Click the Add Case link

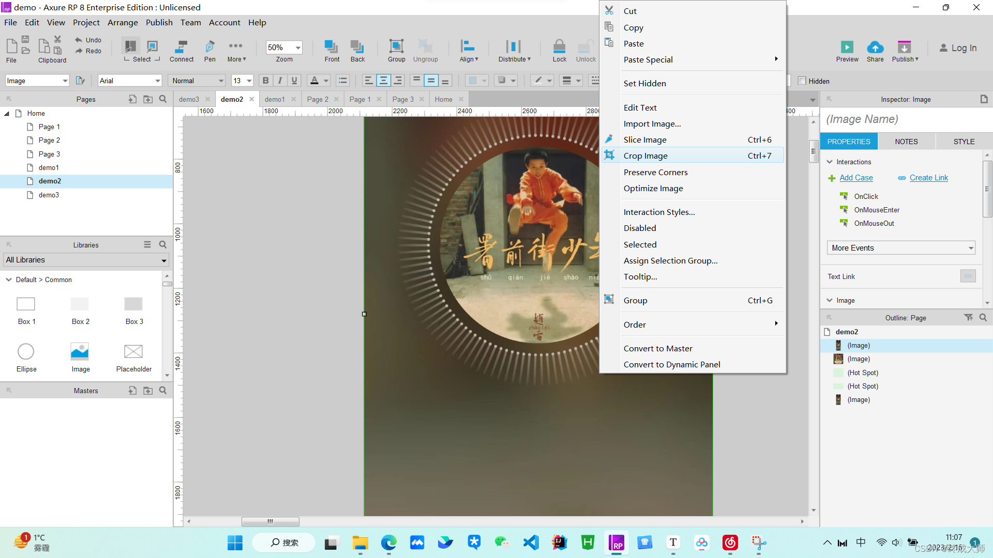[856, 178]
